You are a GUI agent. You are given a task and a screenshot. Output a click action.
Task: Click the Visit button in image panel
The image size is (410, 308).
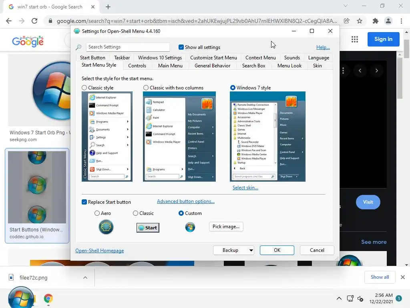pos(368,202)
